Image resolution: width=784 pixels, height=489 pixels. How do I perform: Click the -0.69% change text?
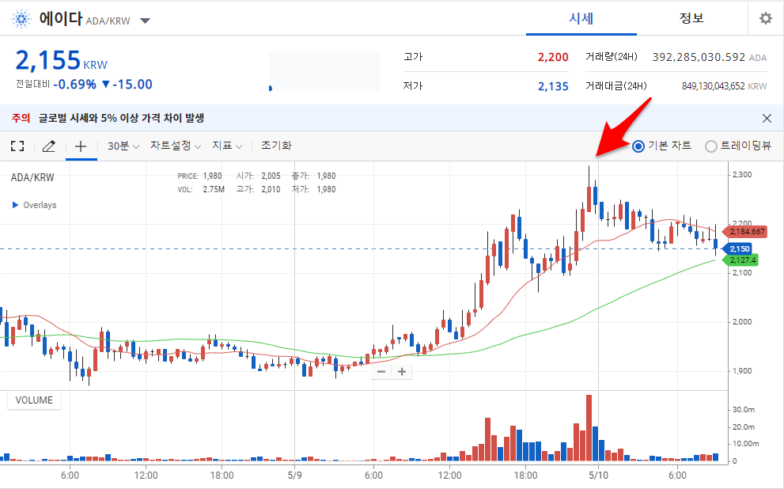coord(74,85)
